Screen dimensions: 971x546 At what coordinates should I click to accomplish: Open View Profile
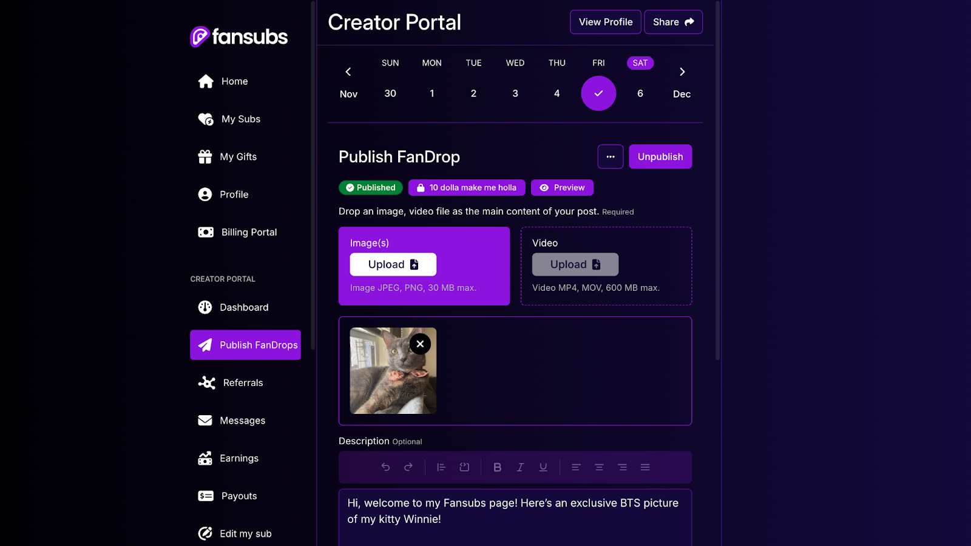(605, 22)
